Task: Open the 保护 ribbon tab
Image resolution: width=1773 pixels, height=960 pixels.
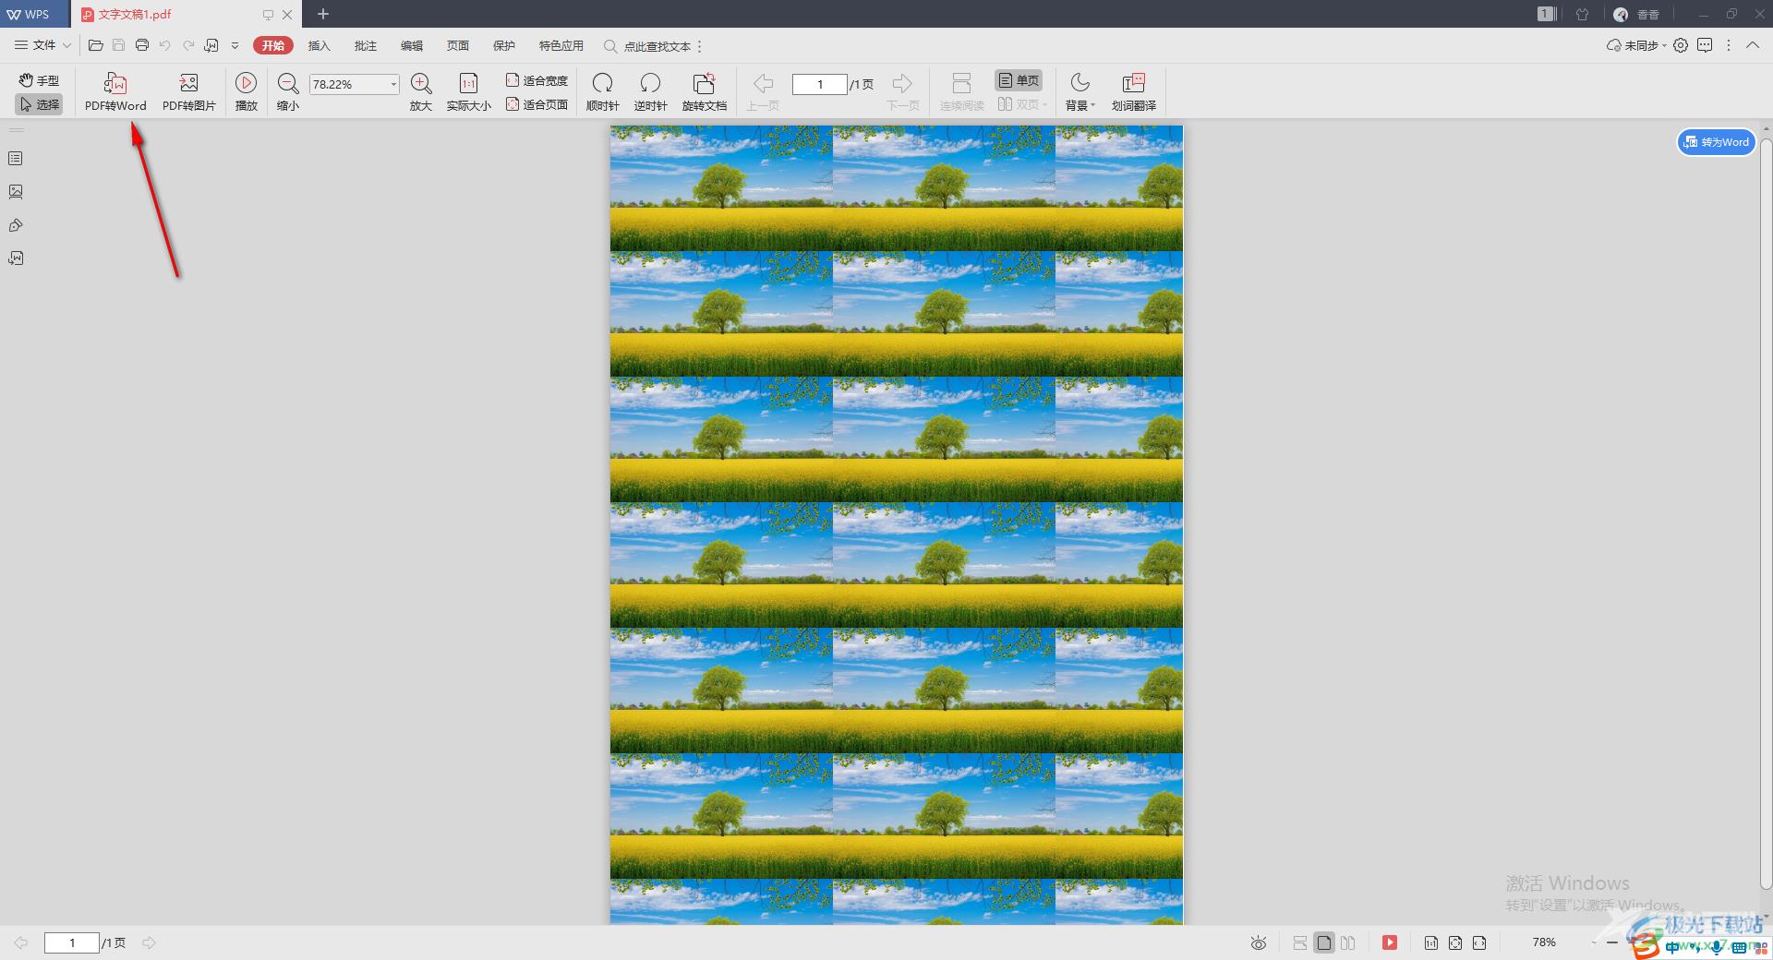Action: 503,45
